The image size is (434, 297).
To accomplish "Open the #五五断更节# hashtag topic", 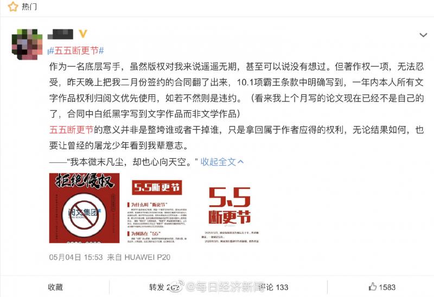I will point(76,50).
